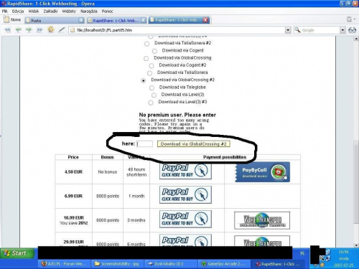The image size is (359, 269).
Task: Click the Back navigation arrow icon
Action: 18,30
